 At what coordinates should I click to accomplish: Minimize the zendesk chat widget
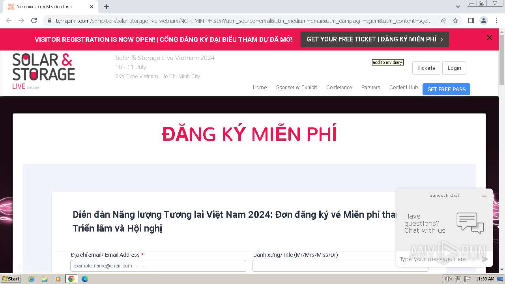pyautogui.click(x=484, y=196)
